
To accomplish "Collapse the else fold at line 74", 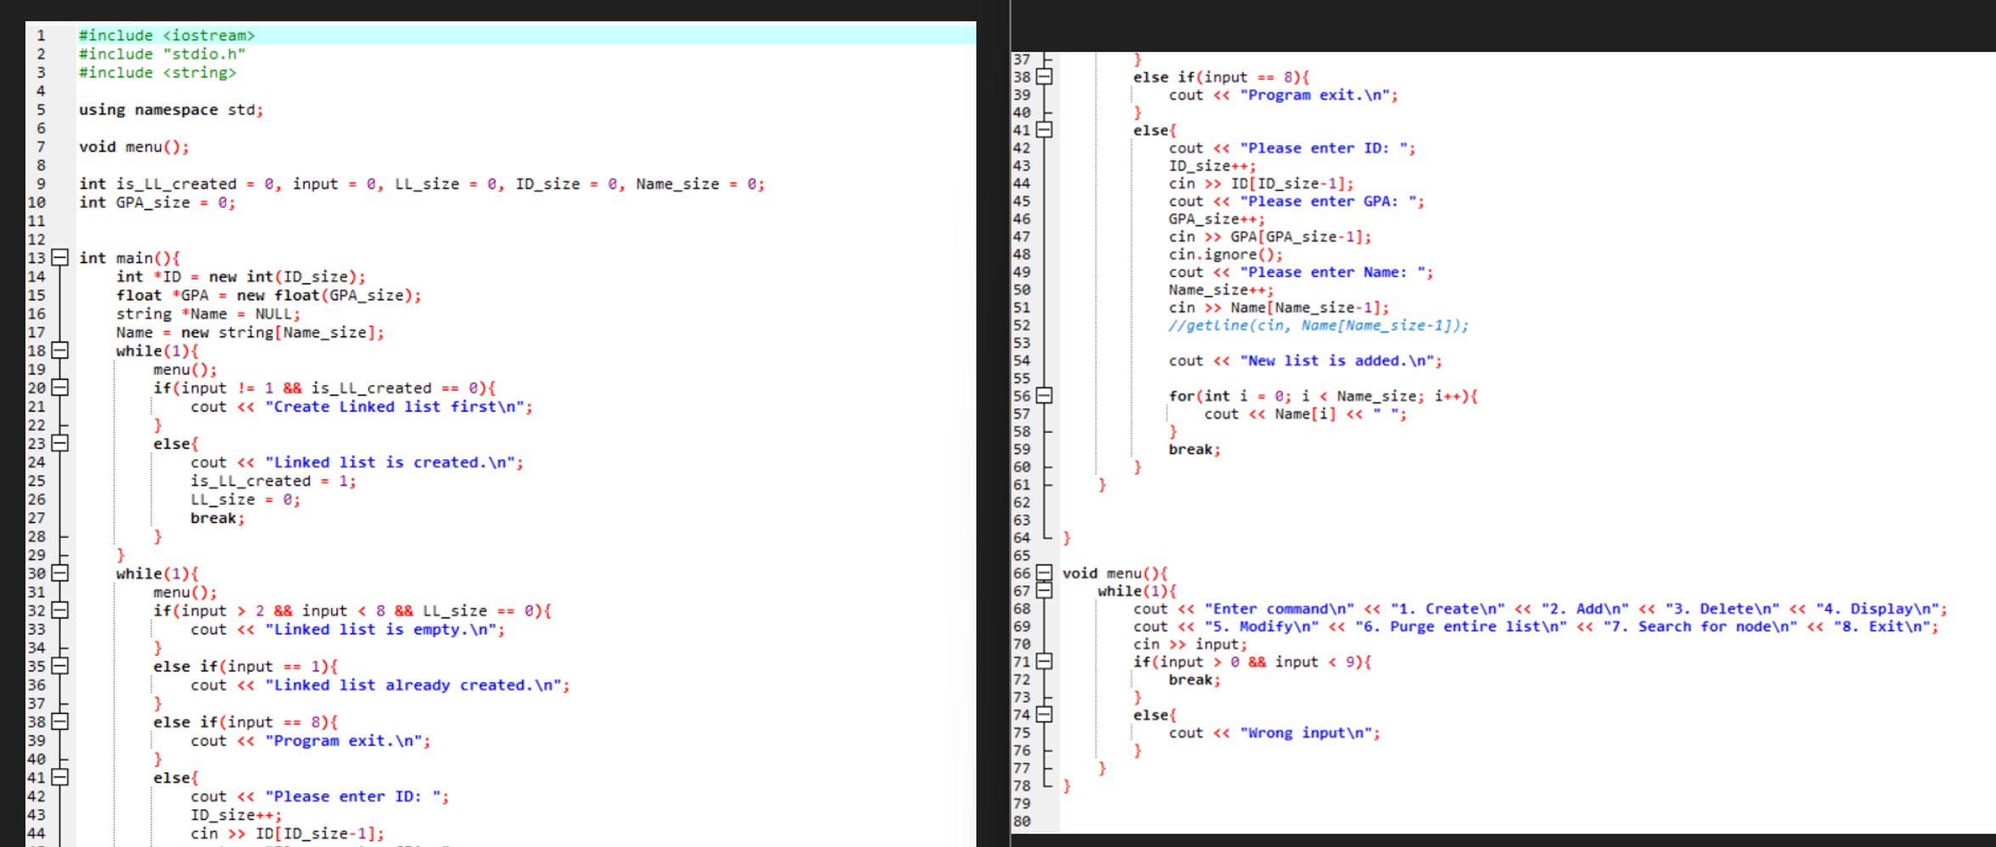I will click(1044, 715).
